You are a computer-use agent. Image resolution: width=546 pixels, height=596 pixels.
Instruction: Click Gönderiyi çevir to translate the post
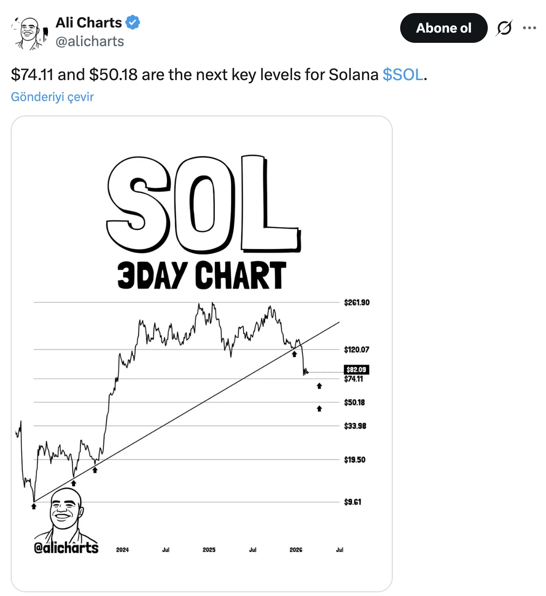pos(52,97)
